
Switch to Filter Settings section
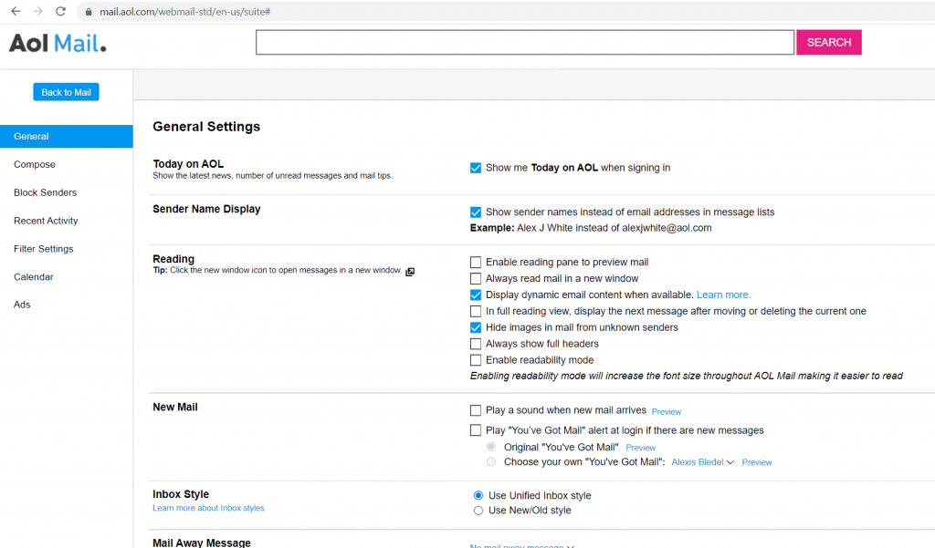(45, 248)
